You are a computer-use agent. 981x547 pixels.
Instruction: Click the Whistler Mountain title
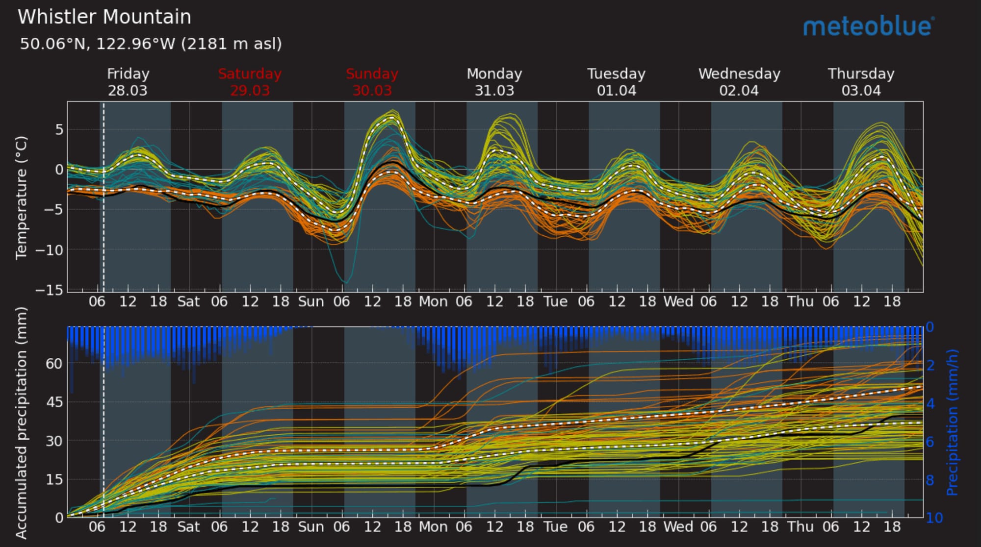click(x=104, y=17)
